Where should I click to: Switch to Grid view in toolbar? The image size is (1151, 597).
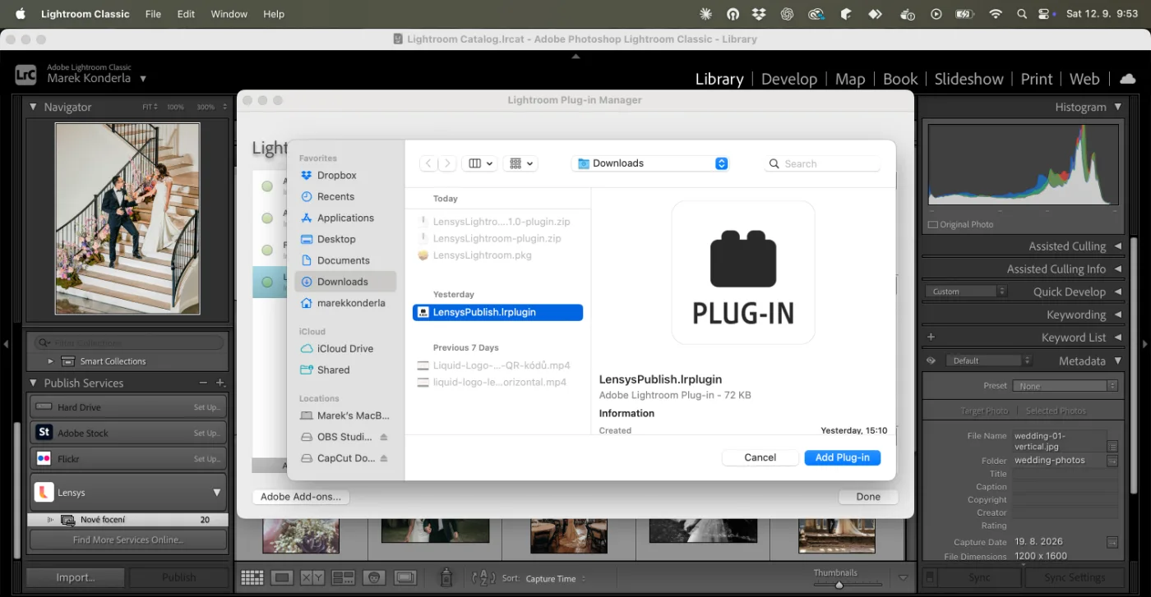click(x=252, y=578)
